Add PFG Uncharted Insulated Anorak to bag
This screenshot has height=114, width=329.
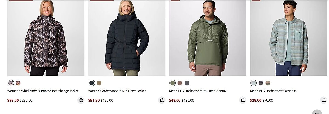tap(243, 100)
